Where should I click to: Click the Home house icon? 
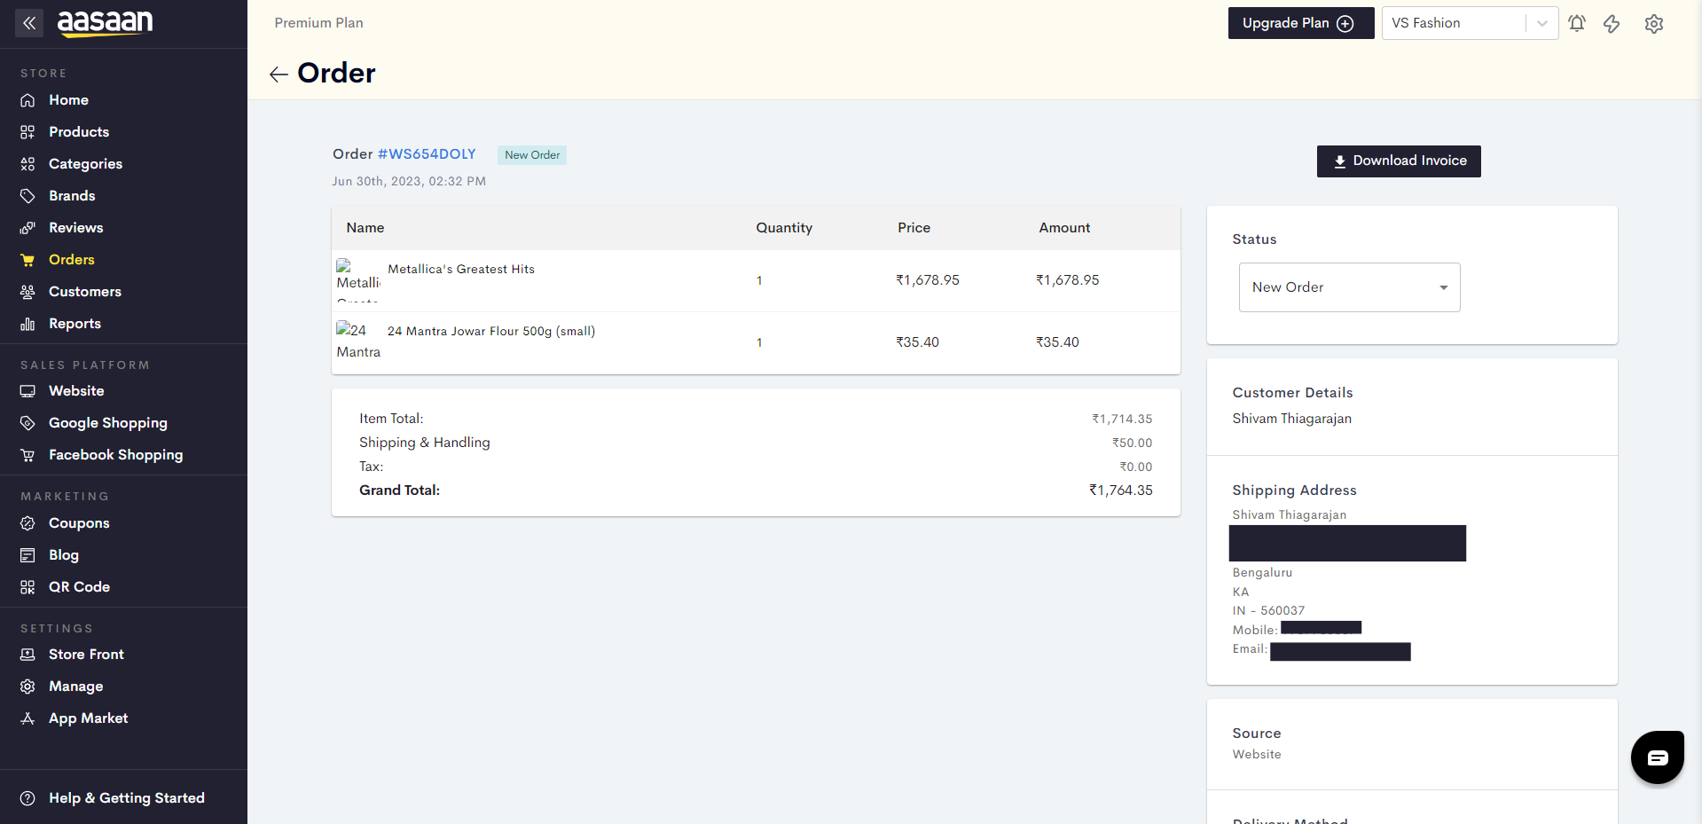pos(27,100)
